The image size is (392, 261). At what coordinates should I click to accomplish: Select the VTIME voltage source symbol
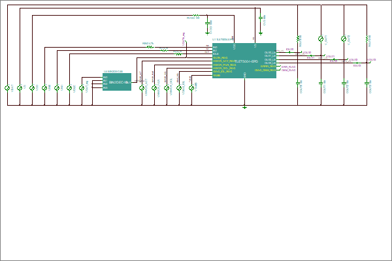pyautogui.click(x=191, y=88)
